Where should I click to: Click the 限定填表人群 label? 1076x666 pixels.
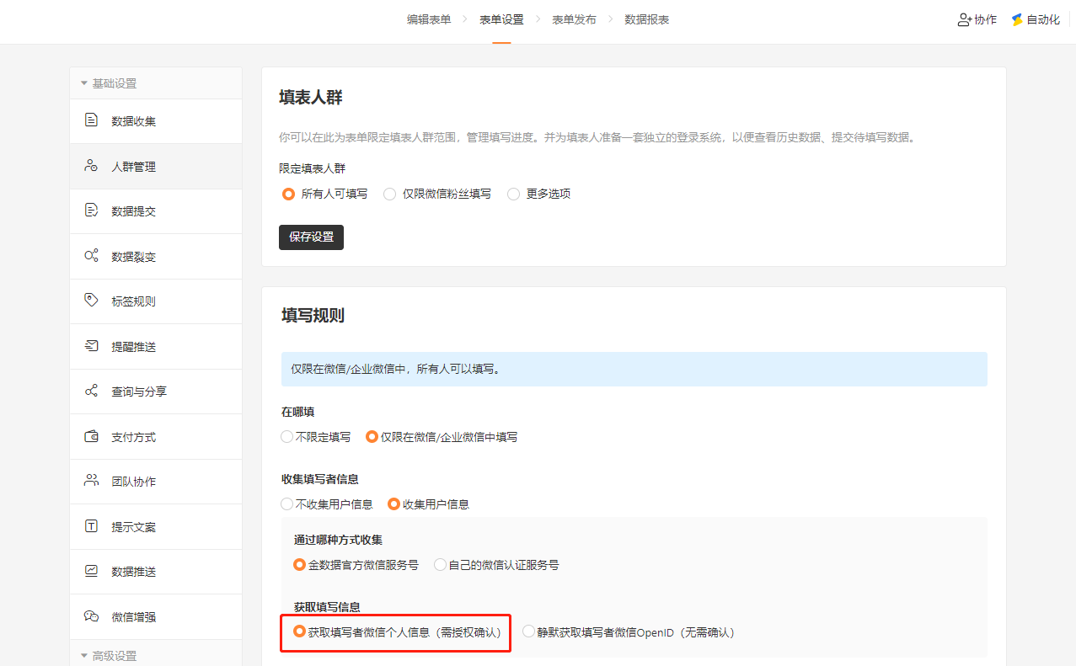pyautogui.click(x=313, y=168)
